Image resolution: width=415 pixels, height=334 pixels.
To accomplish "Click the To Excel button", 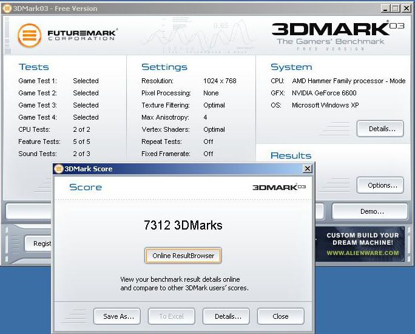I will coord(171,316).
